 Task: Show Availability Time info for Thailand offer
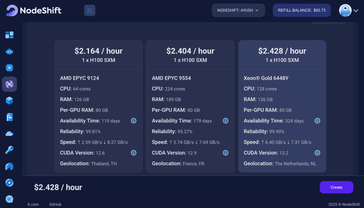(x=134, y=121)
